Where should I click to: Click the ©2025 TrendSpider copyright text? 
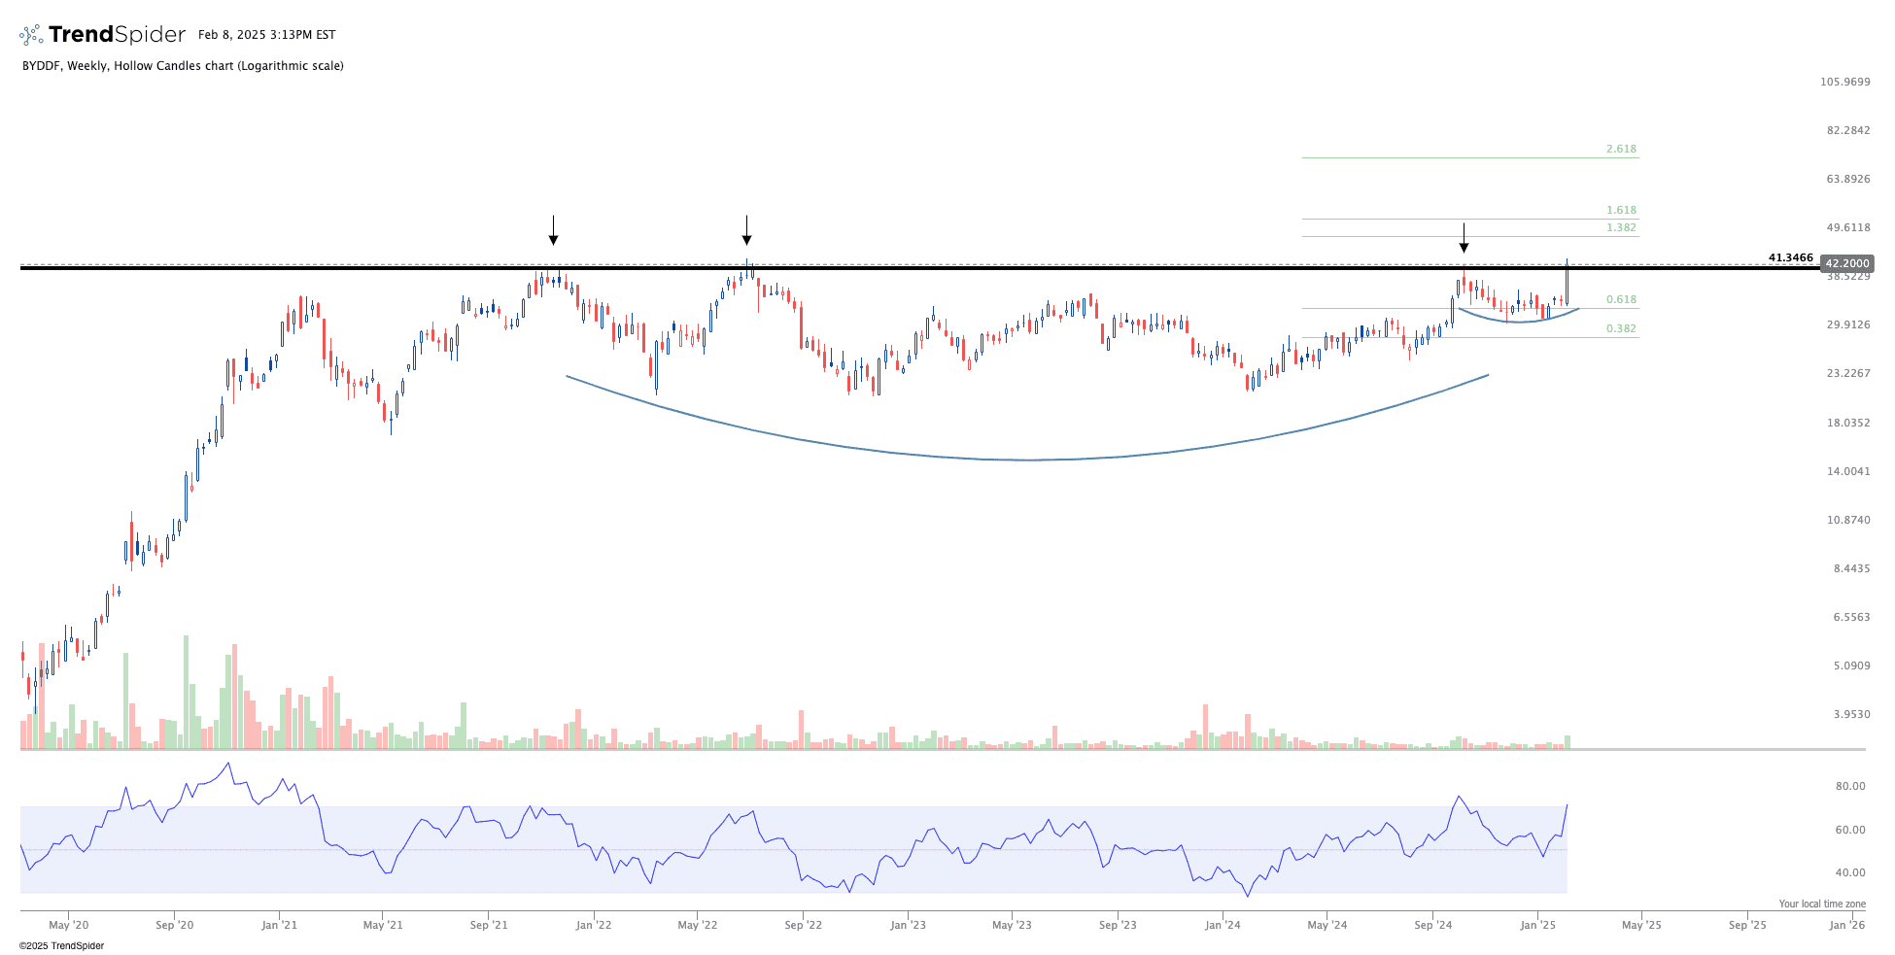61,945
